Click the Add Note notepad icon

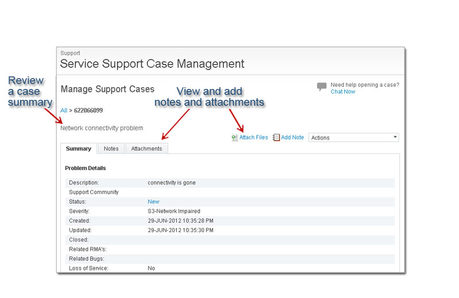pyautogui.click(x=276, y=138)
